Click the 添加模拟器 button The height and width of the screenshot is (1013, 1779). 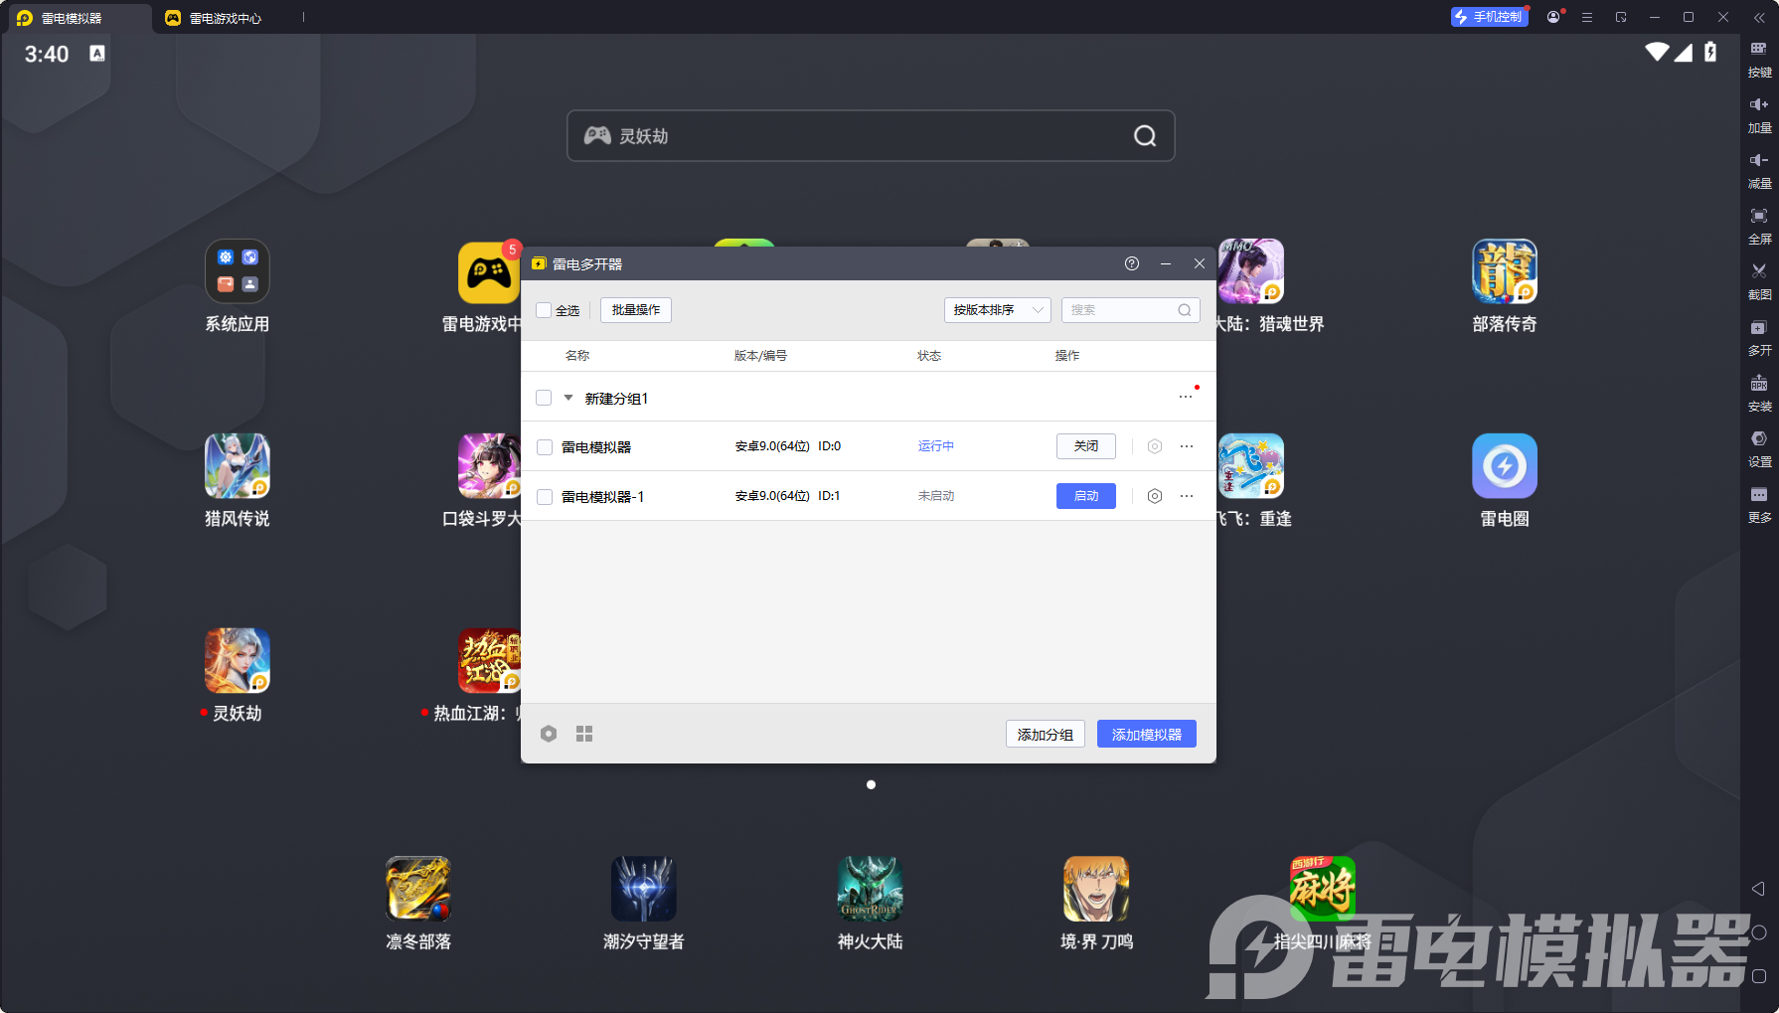pos(1147,734)
